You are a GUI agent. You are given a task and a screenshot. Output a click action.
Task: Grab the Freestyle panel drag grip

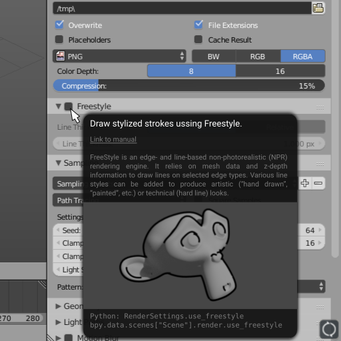click(x=320, y=107)
